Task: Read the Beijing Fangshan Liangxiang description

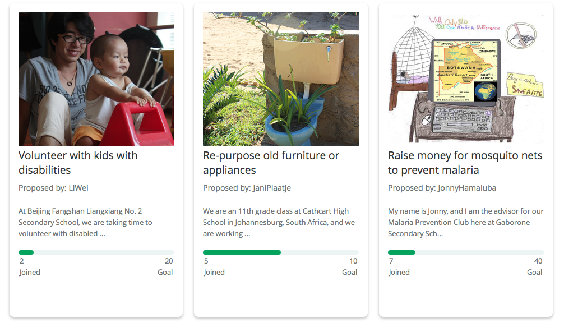Action: click(85, 222)
